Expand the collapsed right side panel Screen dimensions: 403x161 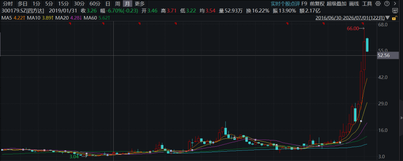click(401, 118)
